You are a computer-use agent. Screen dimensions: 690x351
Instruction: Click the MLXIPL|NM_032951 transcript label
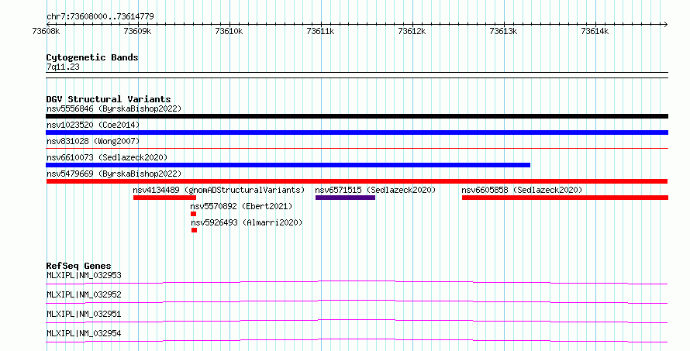coord(84,314)
